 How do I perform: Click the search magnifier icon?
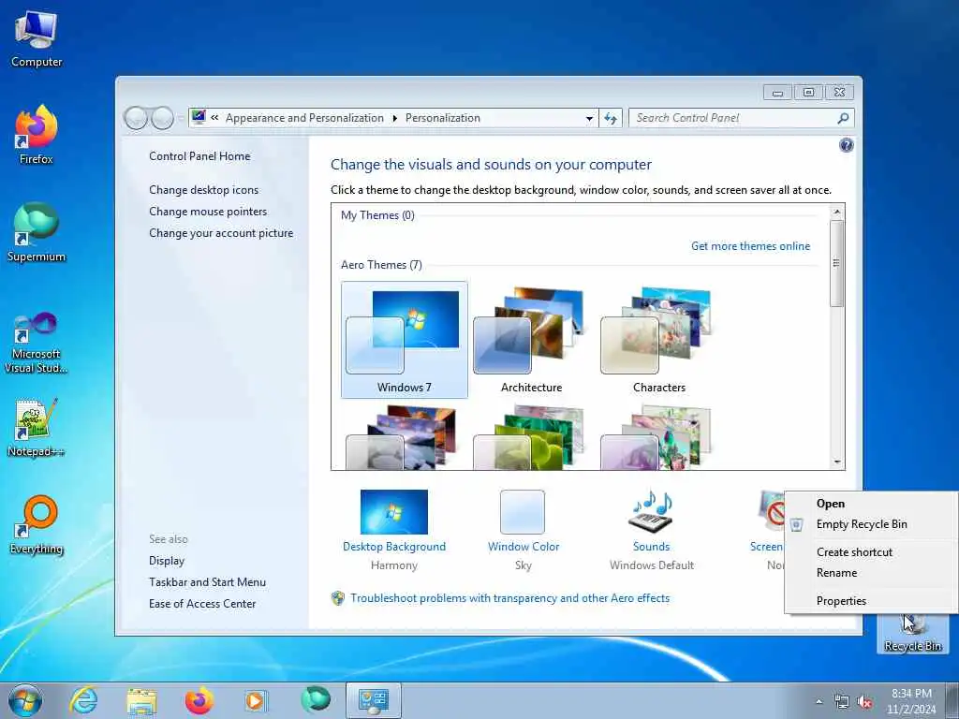point(843,118)
